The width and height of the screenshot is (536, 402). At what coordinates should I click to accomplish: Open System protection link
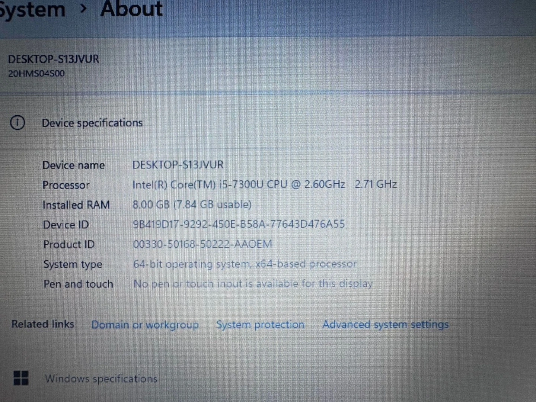point(260,325)
